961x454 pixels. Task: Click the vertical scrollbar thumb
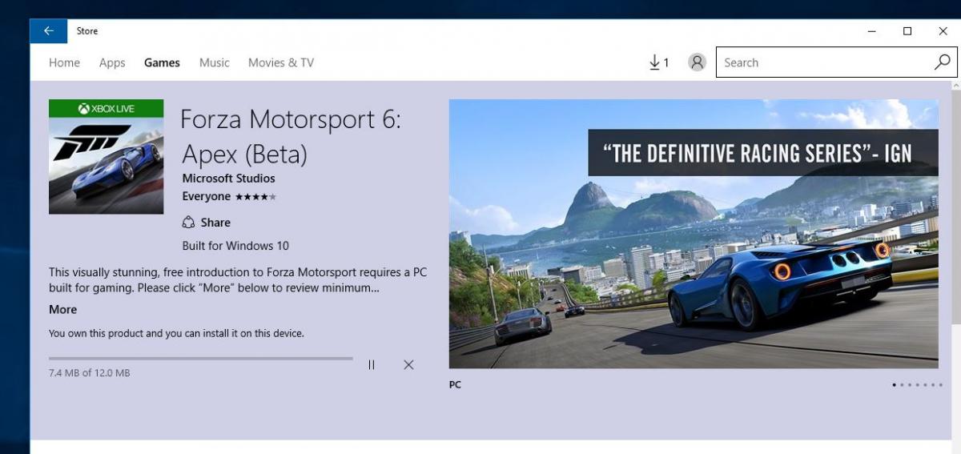point(955,208)
